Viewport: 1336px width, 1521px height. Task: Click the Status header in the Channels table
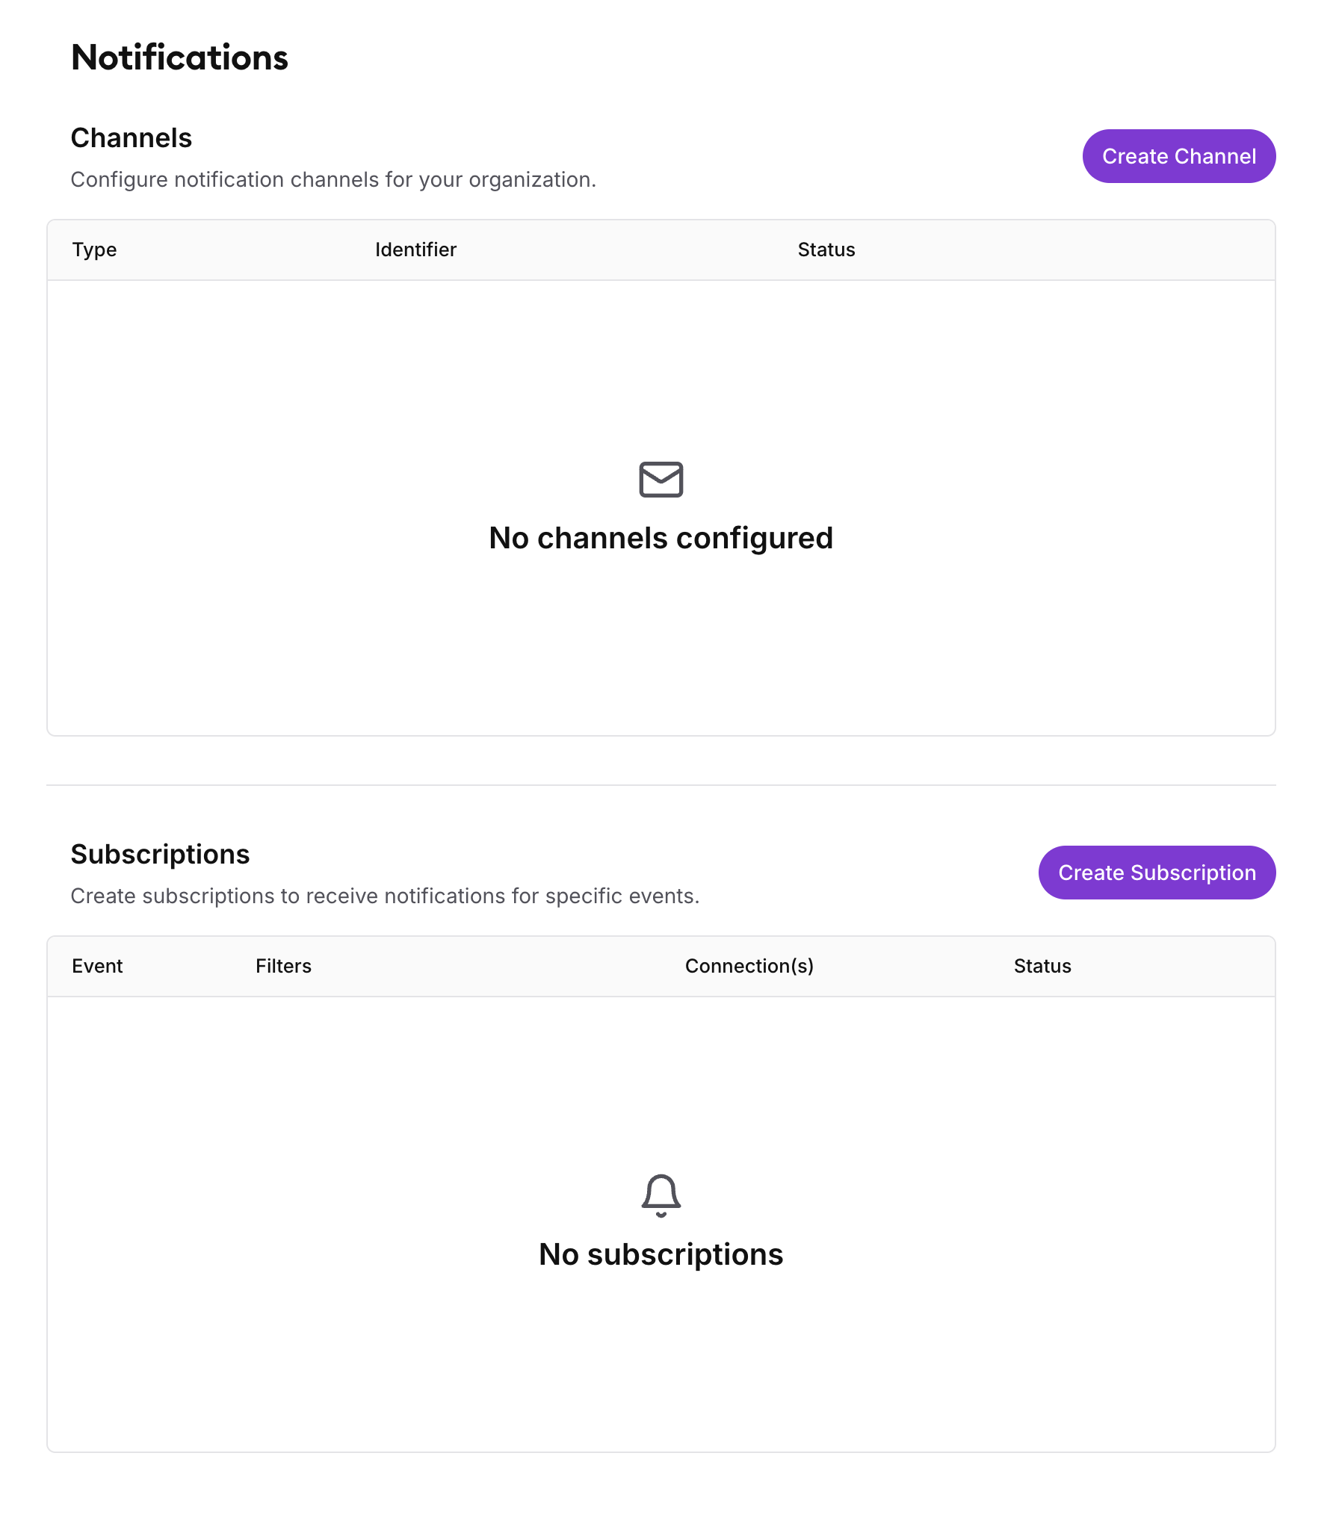click(826, 250)
